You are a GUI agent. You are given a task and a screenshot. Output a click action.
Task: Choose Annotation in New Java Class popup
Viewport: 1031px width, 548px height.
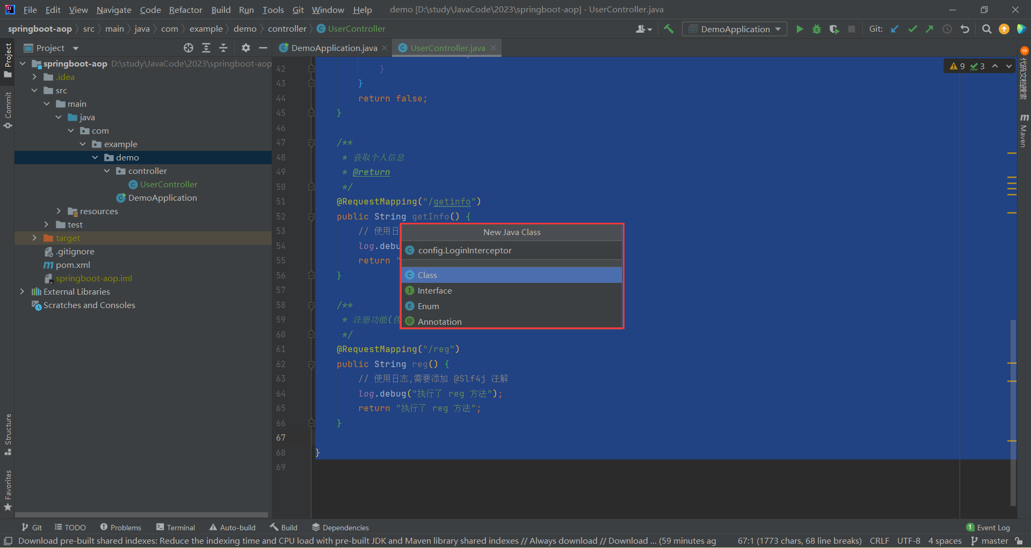pyautogui.click(x=512, y=322)
